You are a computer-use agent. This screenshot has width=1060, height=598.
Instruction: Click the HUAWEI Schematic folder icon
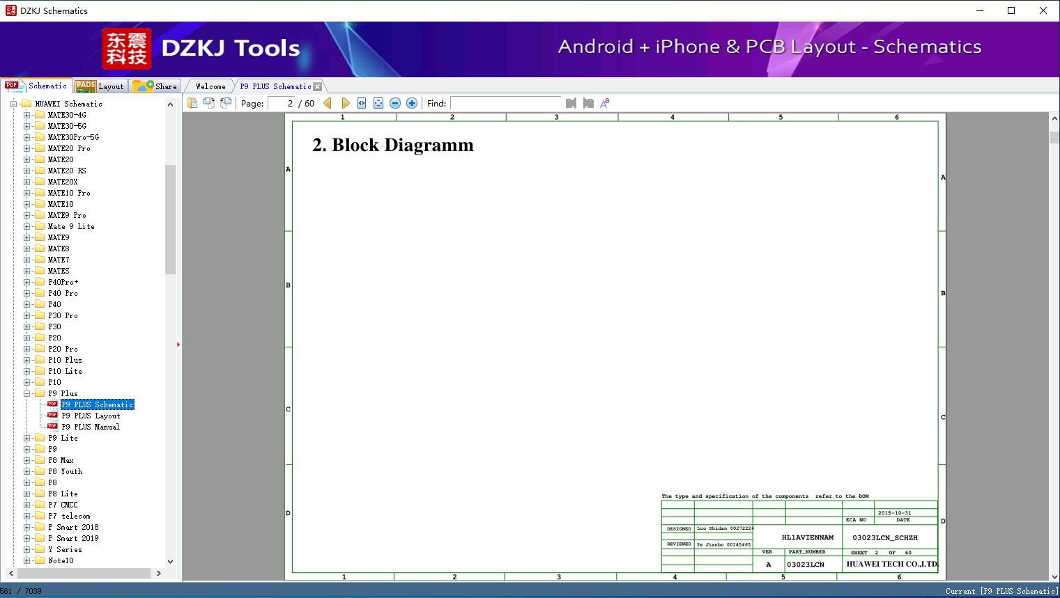tap(26, 104)
